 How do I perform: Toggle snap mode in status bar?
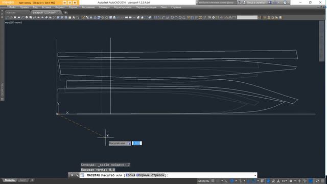point(218,181)
